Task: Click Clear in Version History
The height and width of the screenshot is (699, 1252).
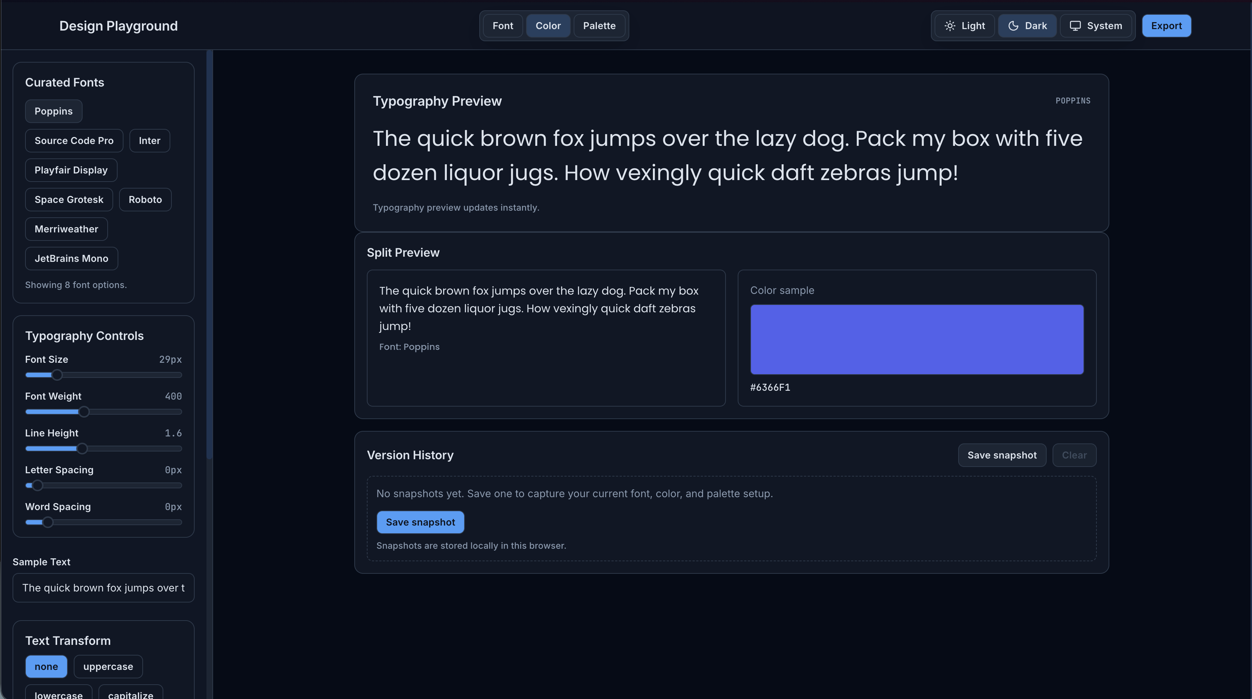Action: click(x=1074, y=455)
